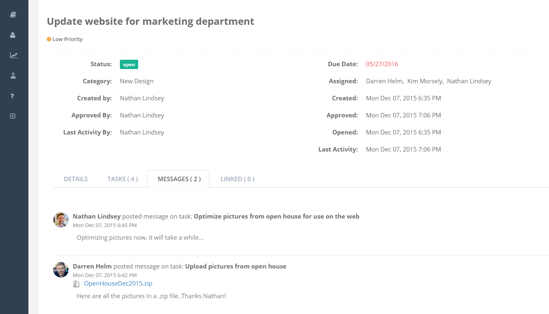
Task: Click the New Design category value
Action: point(137,81)
